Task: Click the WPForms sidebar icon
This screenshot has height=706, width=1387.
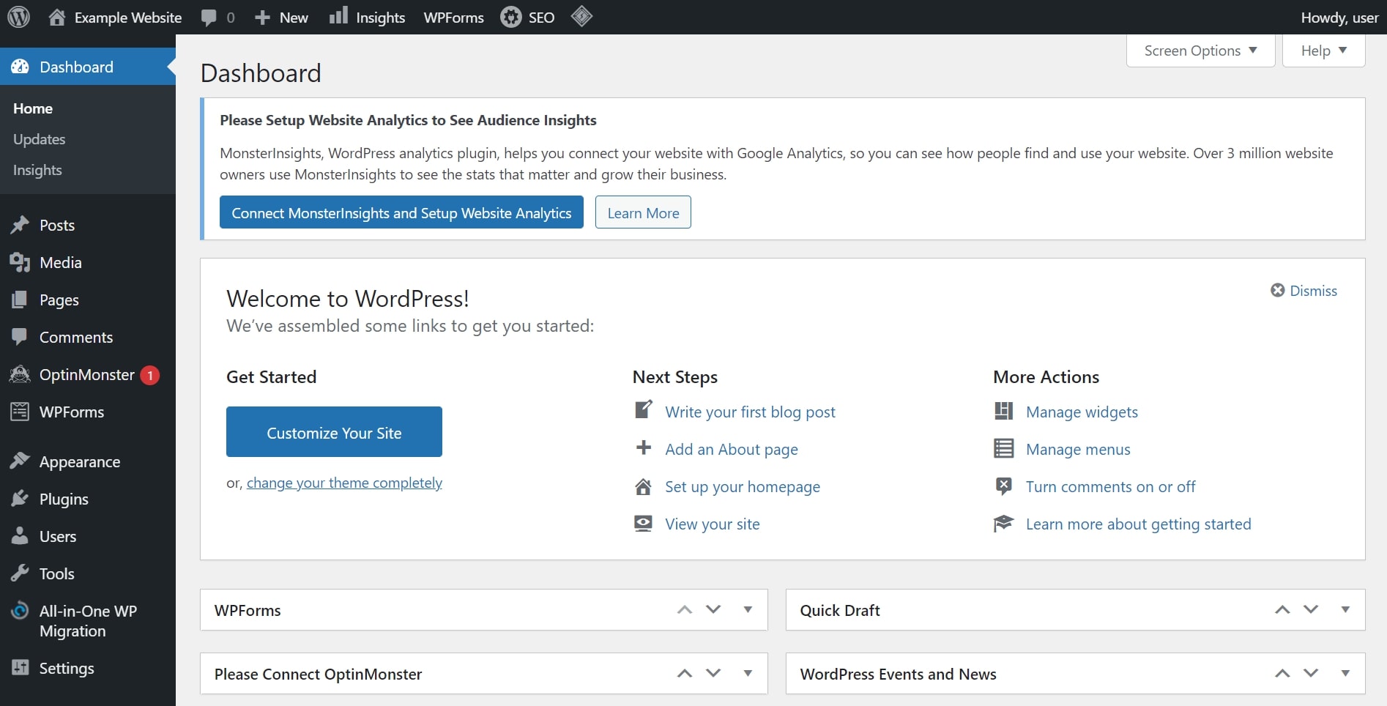Action: (20, 412)
